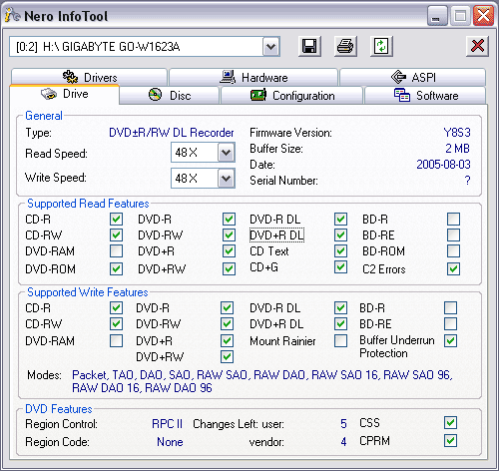Toggle the C2 Errors checkbox
The width and height of the screenshot is (499, 471).
pos(453,268)
